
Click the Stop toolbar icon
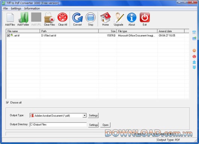click(90, 17)
